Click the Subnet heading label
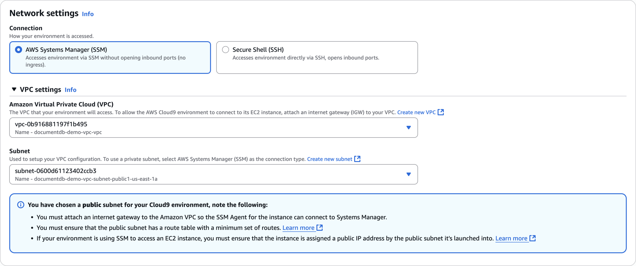The height and width of the screenshot is (266, 636). tap(20, 151)
